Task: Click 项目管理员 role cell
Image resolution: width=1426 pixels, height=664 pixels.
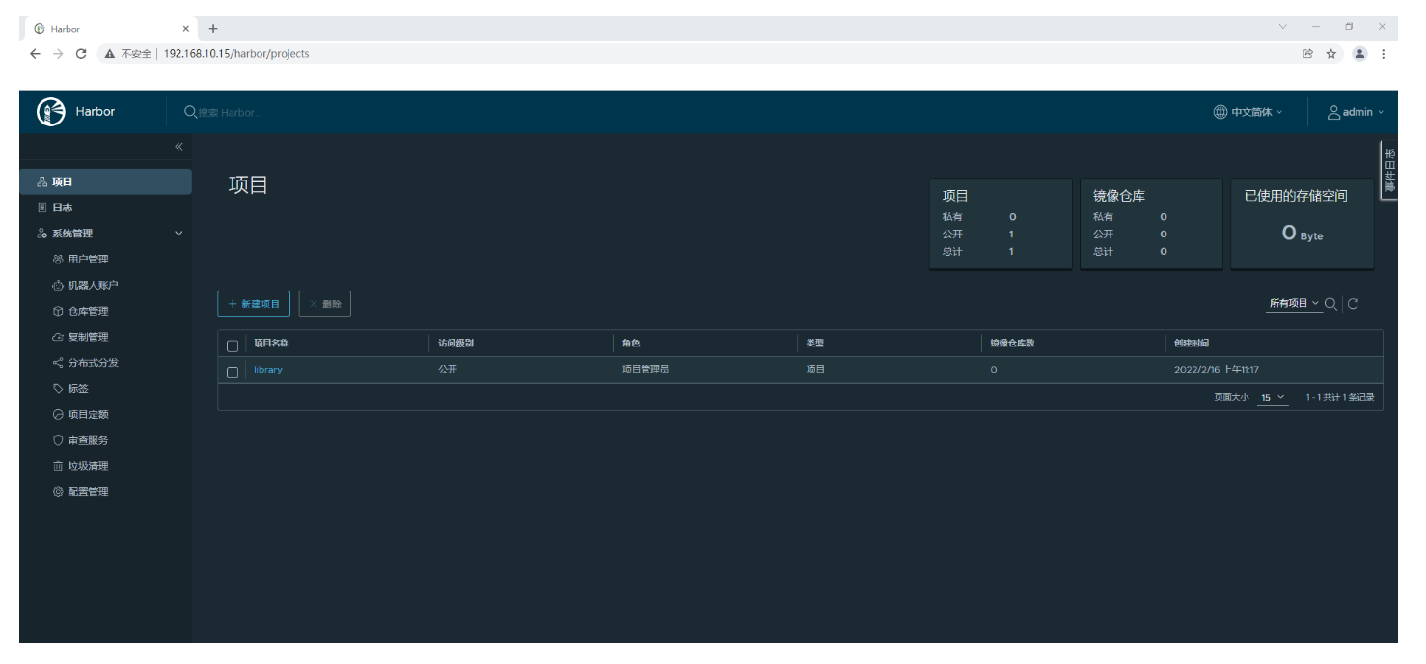Action: [x=645, y=370]
